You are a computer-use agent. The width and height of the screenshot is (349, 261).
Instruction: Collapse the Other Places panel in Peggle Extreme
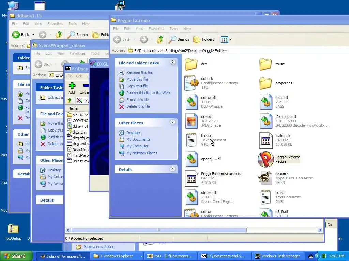(172, 122)
